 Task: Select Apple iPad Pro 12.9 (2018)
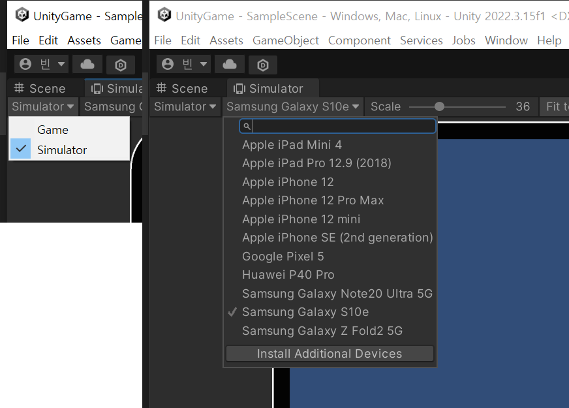click(x=330, y=163)
